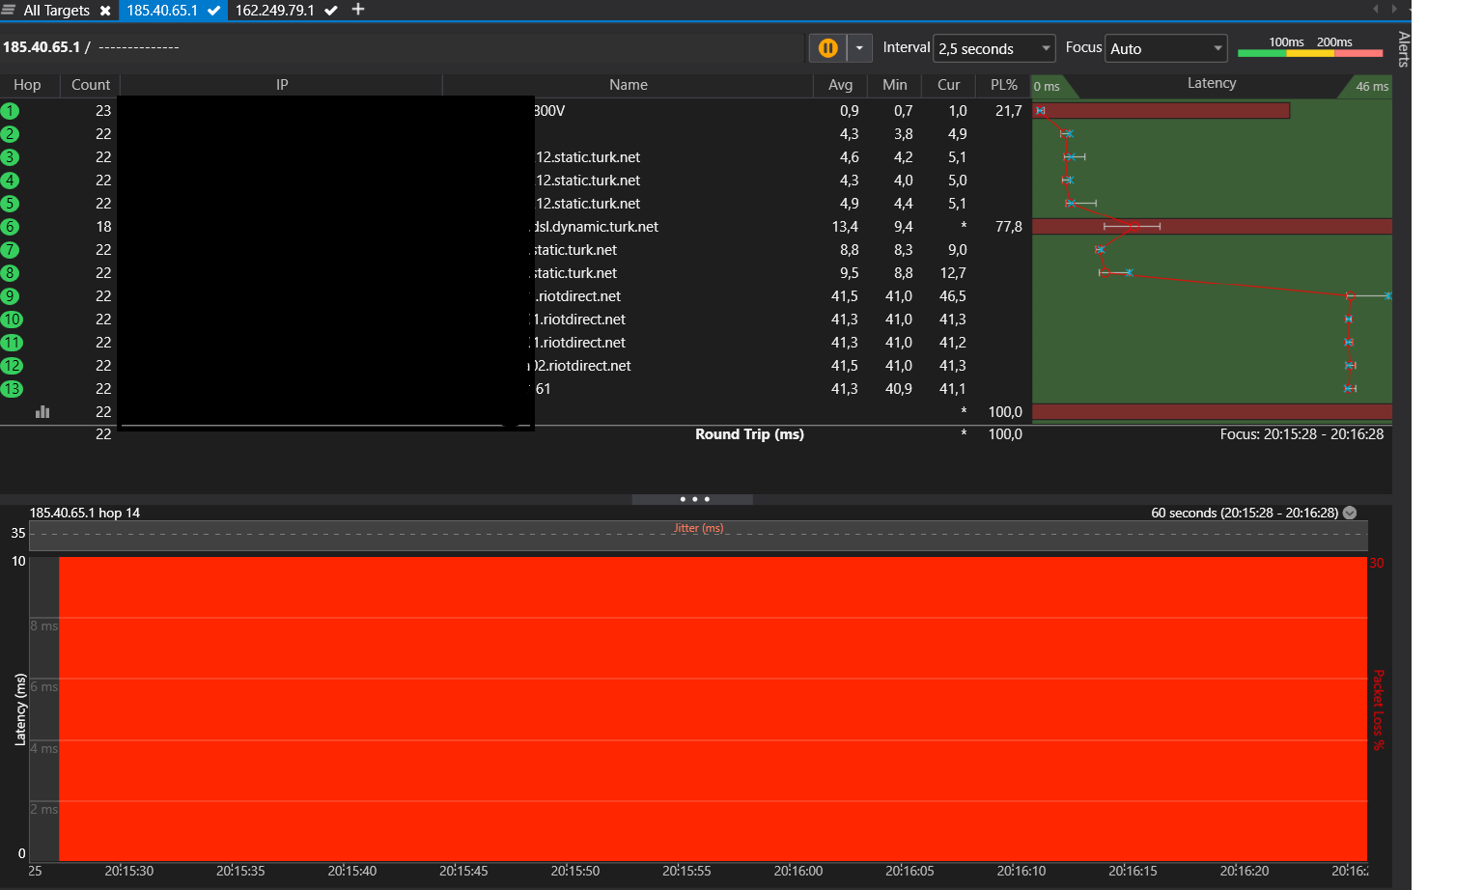This screenshot has height=890, width=1483.
Task: Click the latency color scale legend
Action: click(x=1309, y=48)
